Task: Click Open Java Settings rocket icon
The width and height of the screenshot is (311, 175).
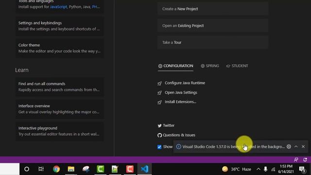Action: click(160, 93)
